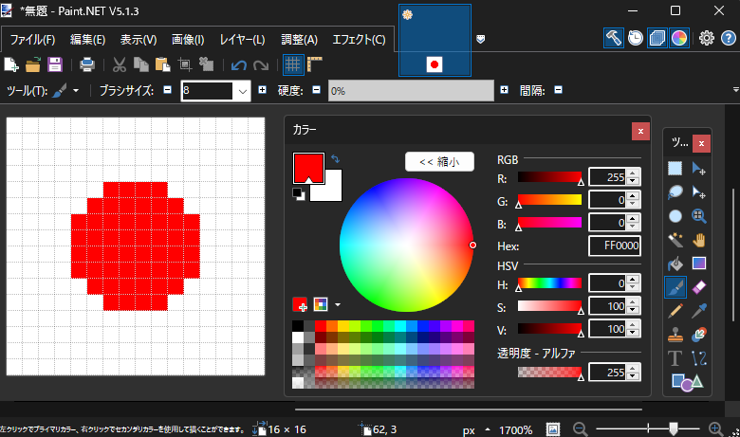The image size is (740, 437).
Task: Open the tool chooser dropdown arrow
Action: pos(76,91)
